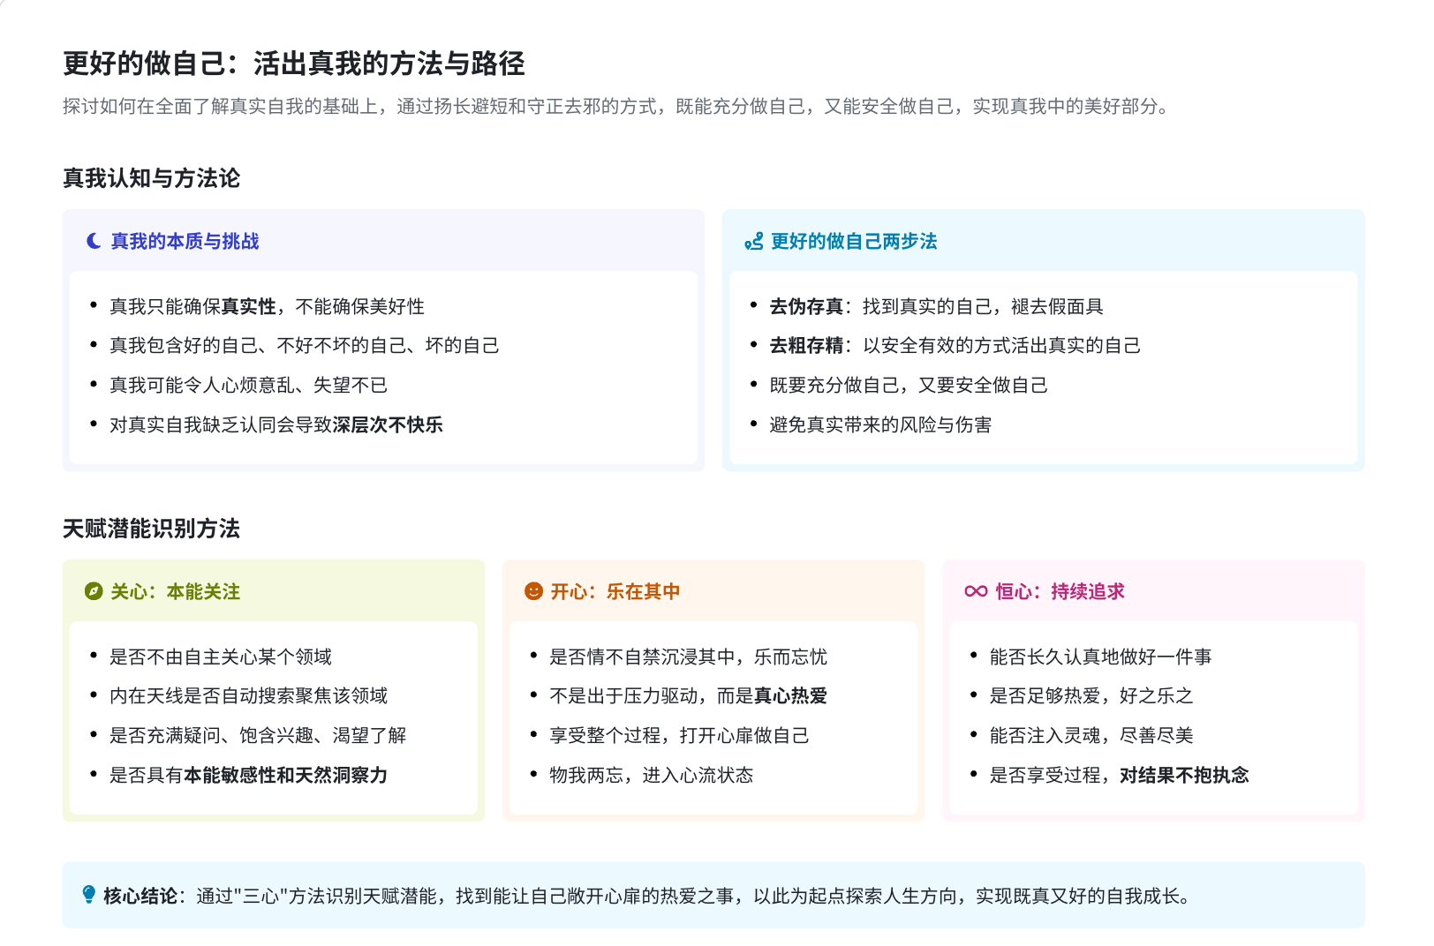Click the 真我认知与方法论 section heading
1434x946 pixels.
click(x=151, y=178)
